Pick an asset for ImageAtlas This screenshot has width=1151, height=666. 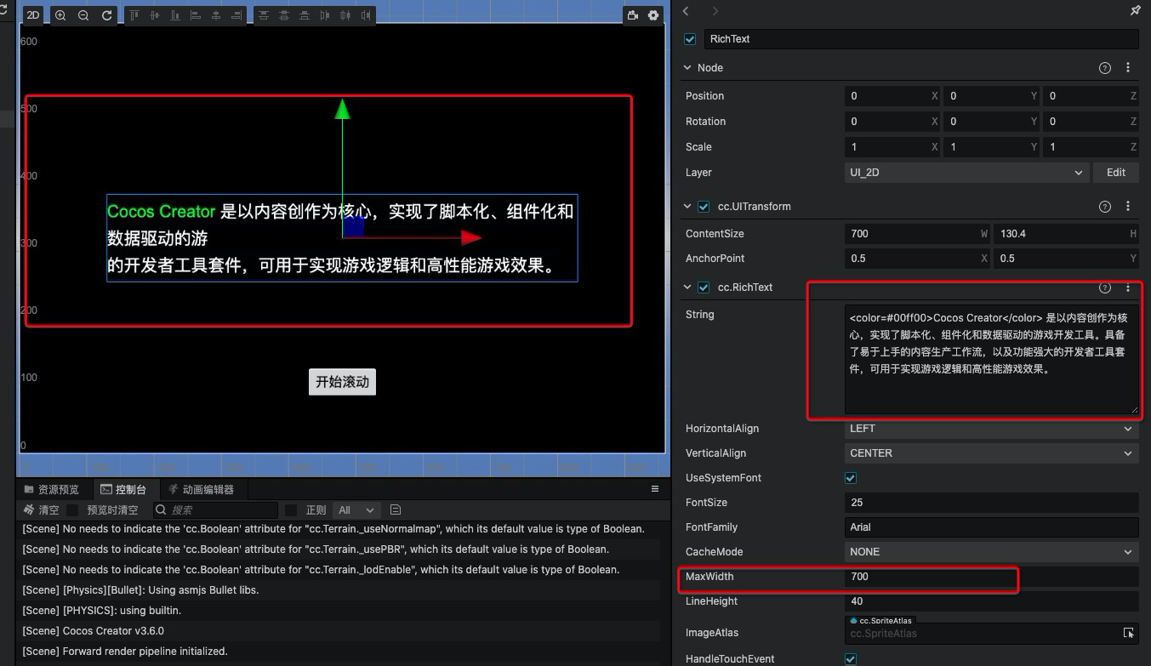coord(1128,633)
